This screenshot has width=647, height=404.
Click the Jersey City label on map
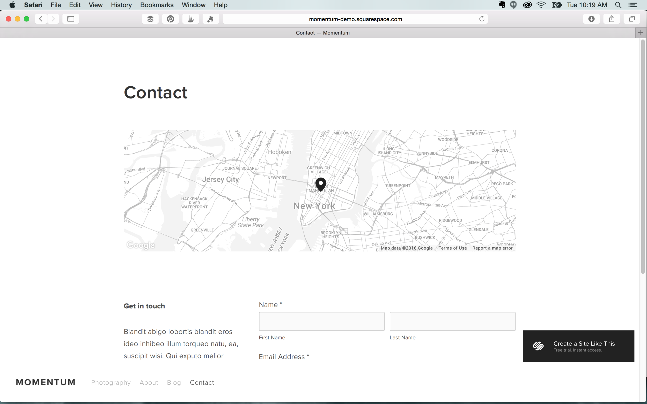click(x=220, y=179)
